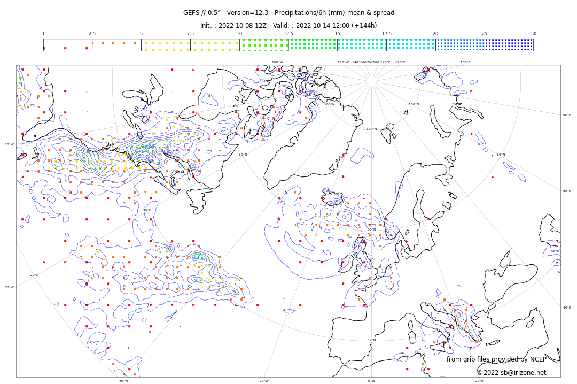Click the yellow 5–7.5 mm legend segment
577x384 pixels.
tap(166, 45)
